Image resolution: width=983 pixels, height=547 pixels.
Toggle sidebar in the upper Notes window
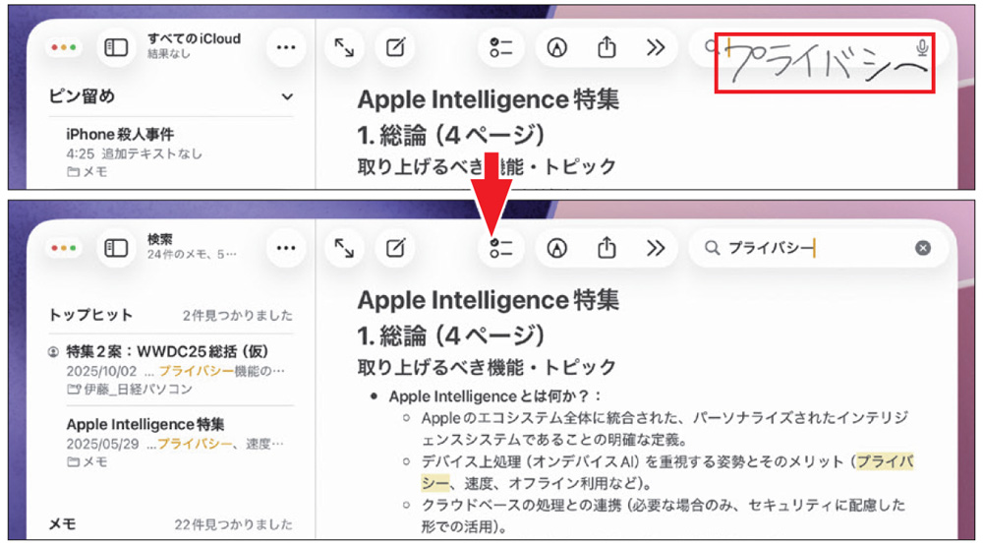116,47
